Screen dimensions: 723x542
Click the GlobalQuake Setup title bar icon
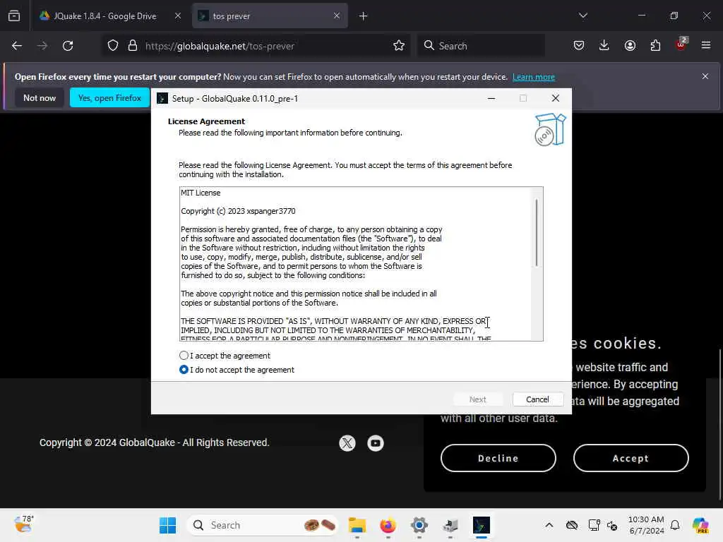162,98
